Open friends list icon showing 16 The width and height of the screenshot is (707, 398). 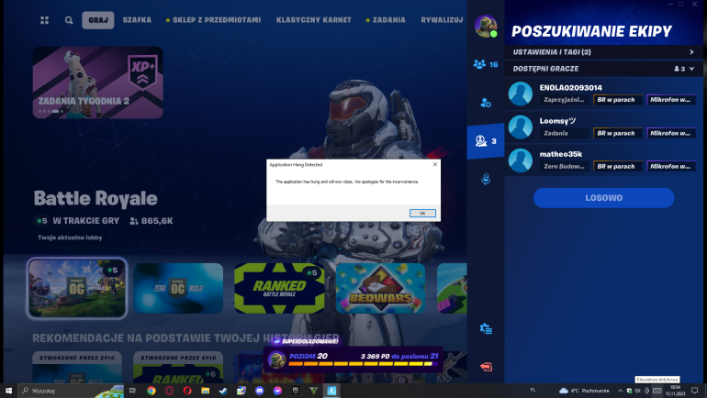(x=486, y=64)
